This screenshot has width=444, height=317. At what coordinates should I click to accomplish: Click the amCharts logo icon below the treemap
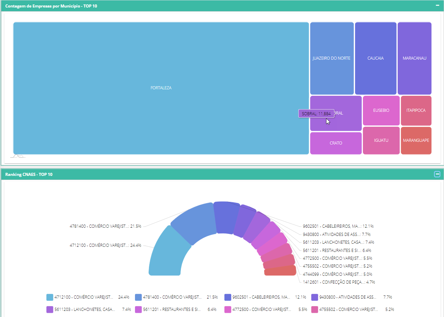[18, 156]
